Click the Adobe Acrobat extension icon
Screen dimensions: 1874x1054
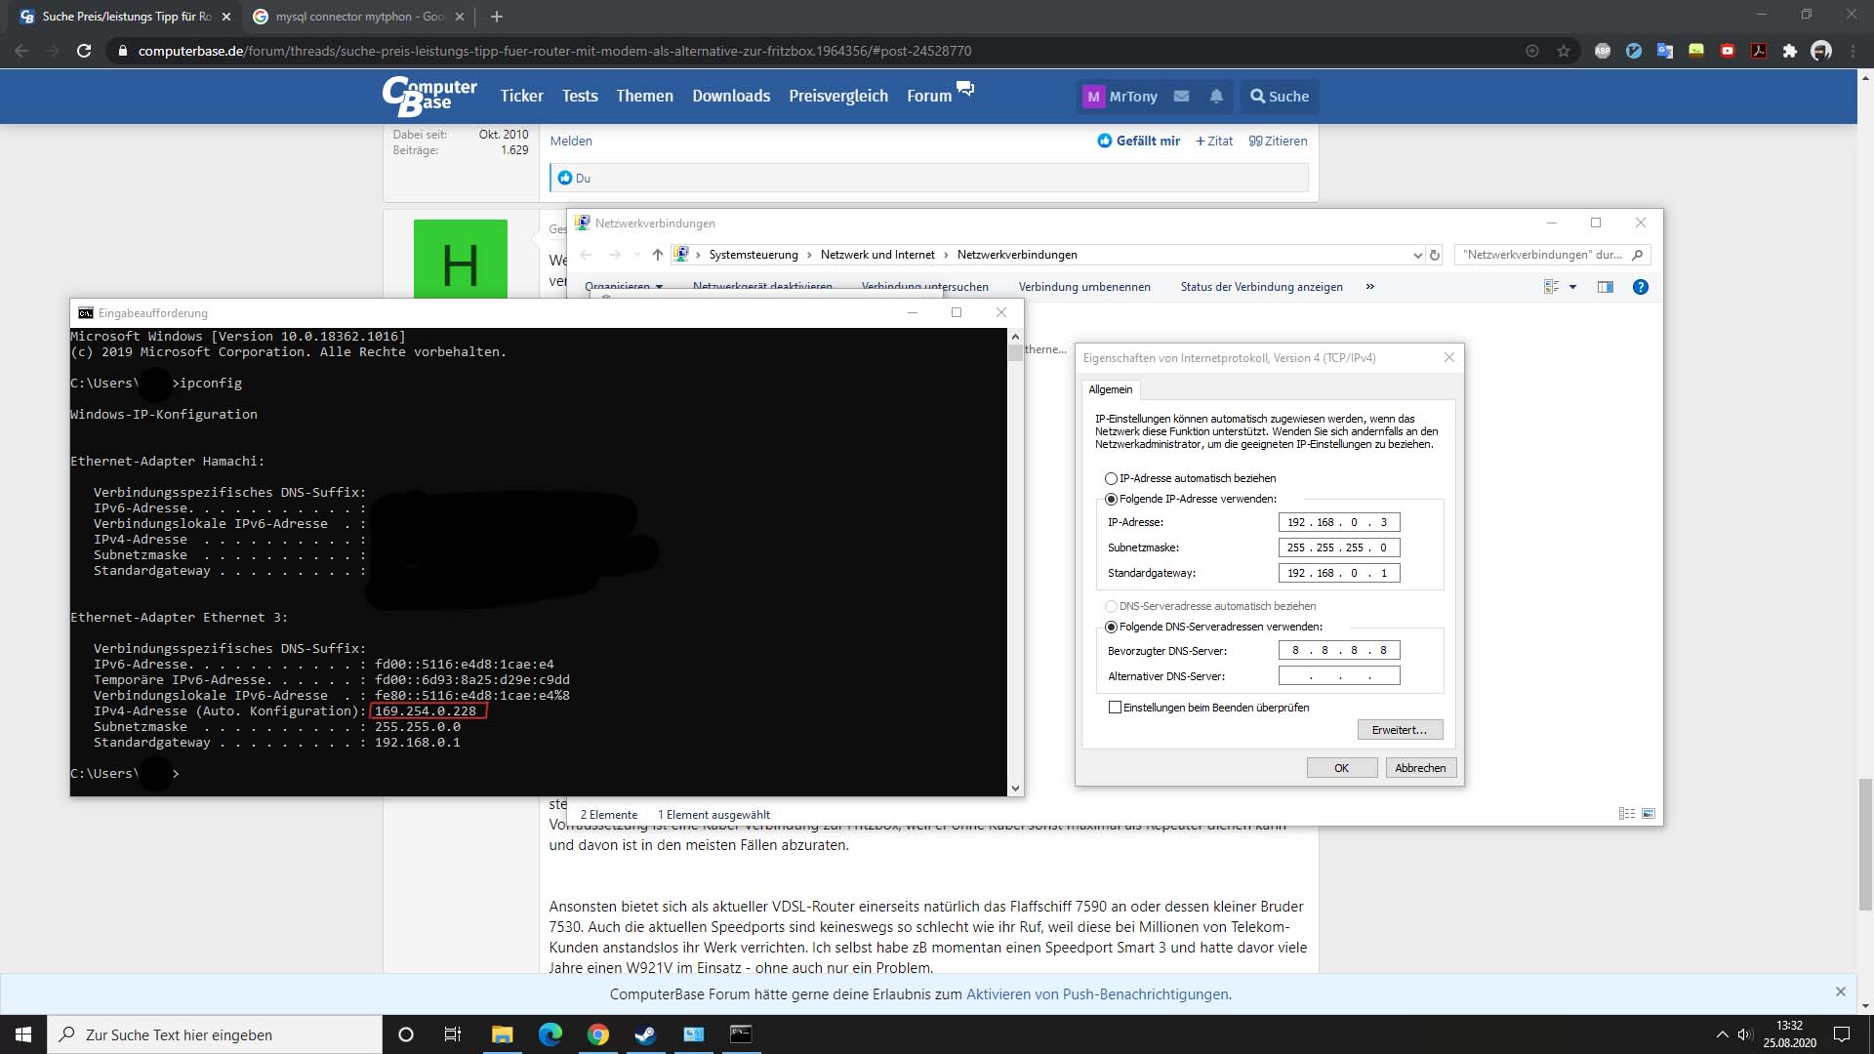click(1759, 51)
